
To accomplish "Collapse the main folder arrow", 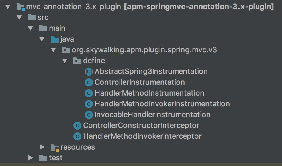I will click(x=30, y=28).
